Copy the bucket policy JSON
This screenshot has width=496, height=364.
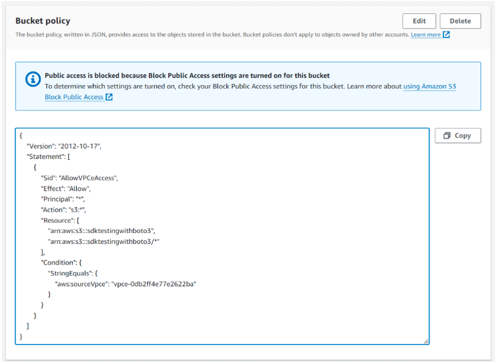[457, 135]
